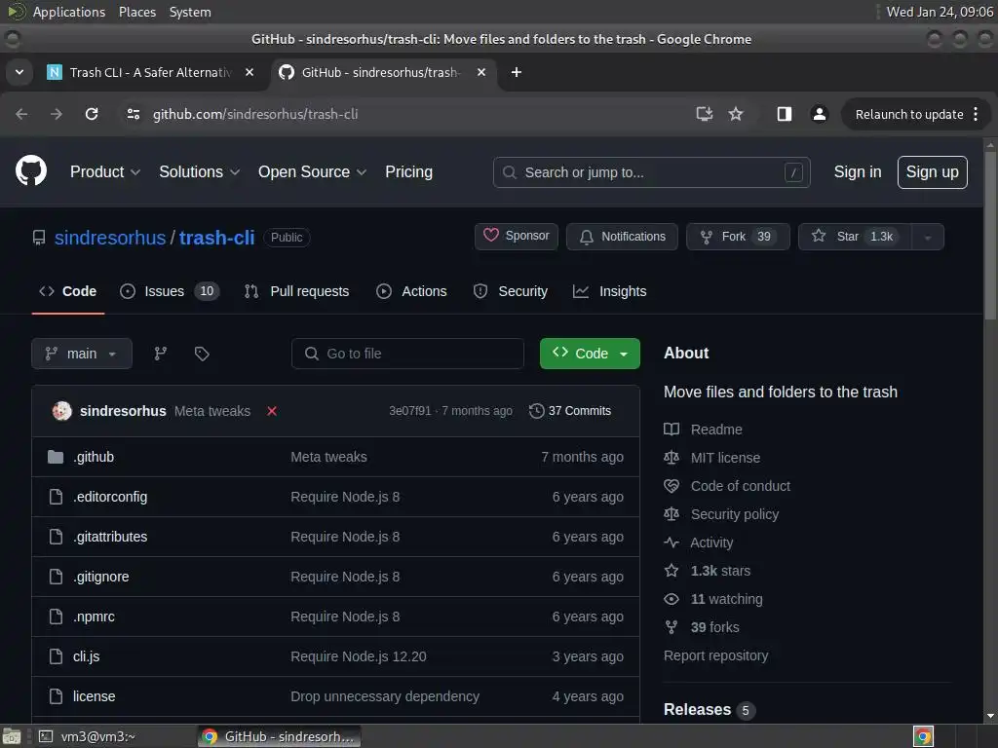Image resolution: width=998 pixels, height=748 pixels.
Task: Expand the green Code dropdown button
Action: point(590,354)
